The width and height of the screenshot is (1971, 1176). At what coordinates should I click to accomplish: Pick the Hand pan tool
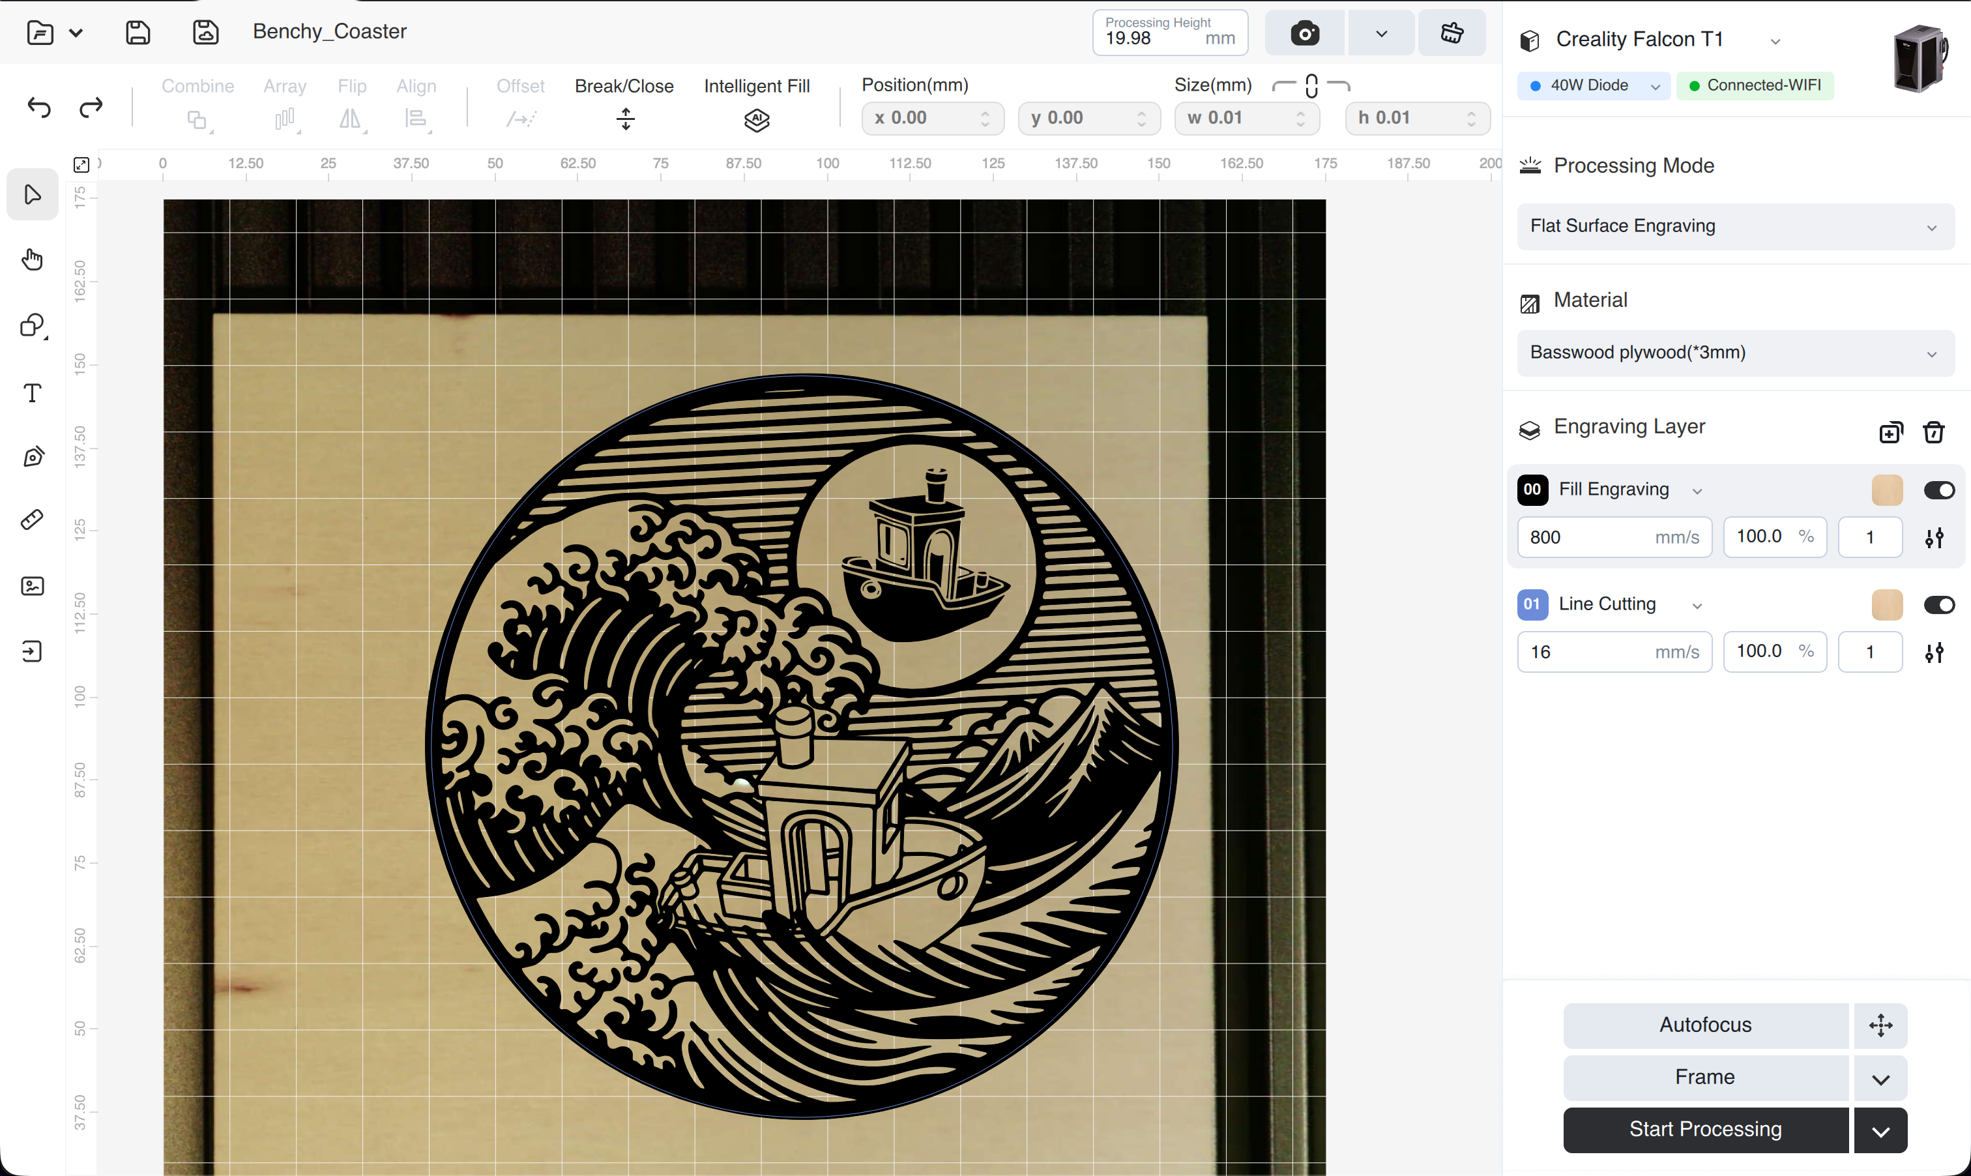[x=33, y=260]
